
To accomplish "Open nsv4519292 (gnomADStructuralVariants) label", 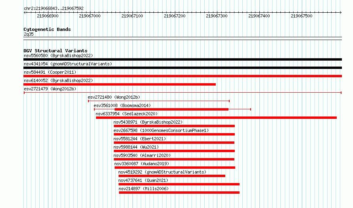I will [x=162, y=172].
